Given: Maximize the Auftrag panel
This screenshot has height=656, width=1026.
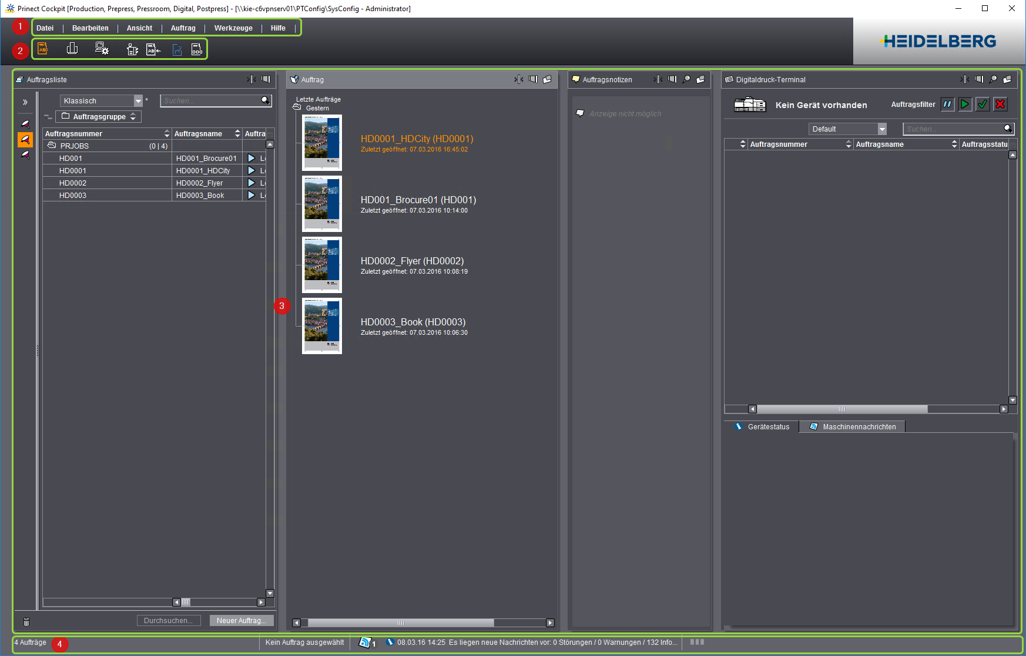Looking at the screenshot, I should pos(533,79).
